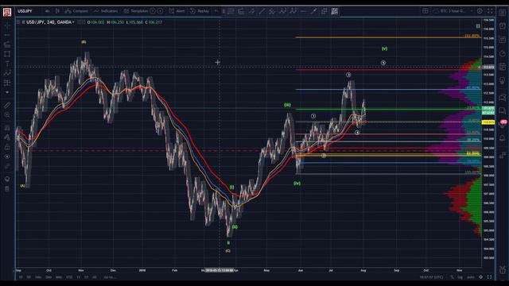Select the trend line drawing tool
This screenshot has height=286, width=509.
pos(7,35)
